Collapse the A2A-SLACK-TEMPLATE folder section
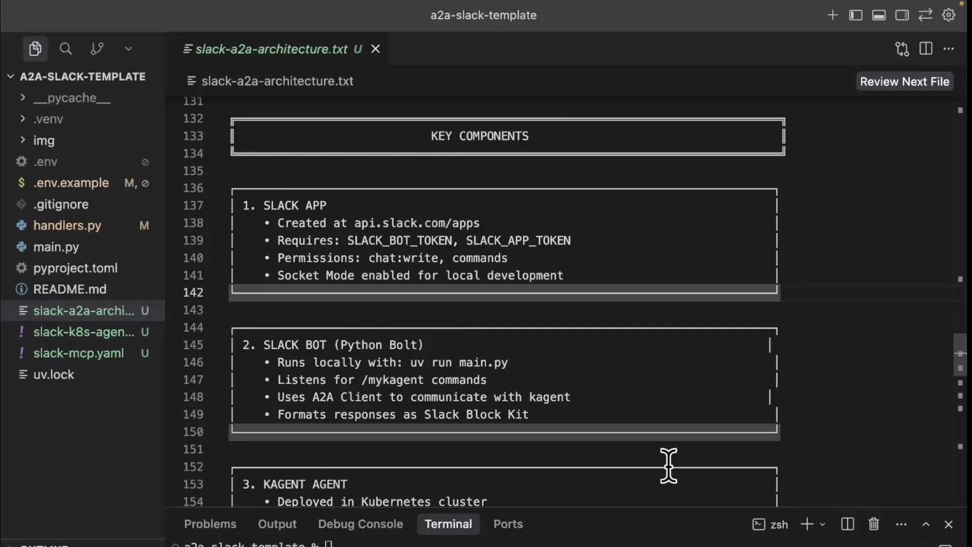The width and height of the screenshot is (972, 547). tap(83, 76)
